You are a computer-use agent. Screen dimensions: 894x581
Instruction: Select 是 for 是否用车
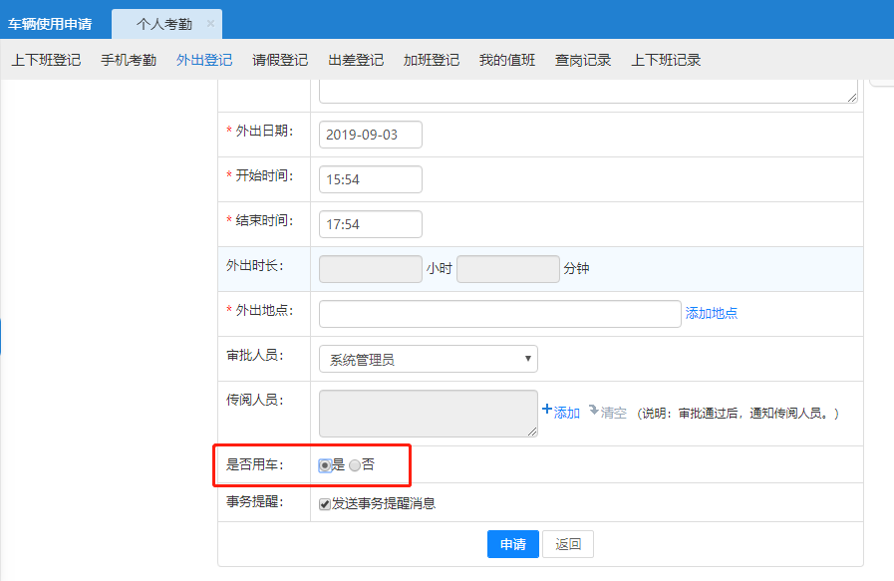325,465
